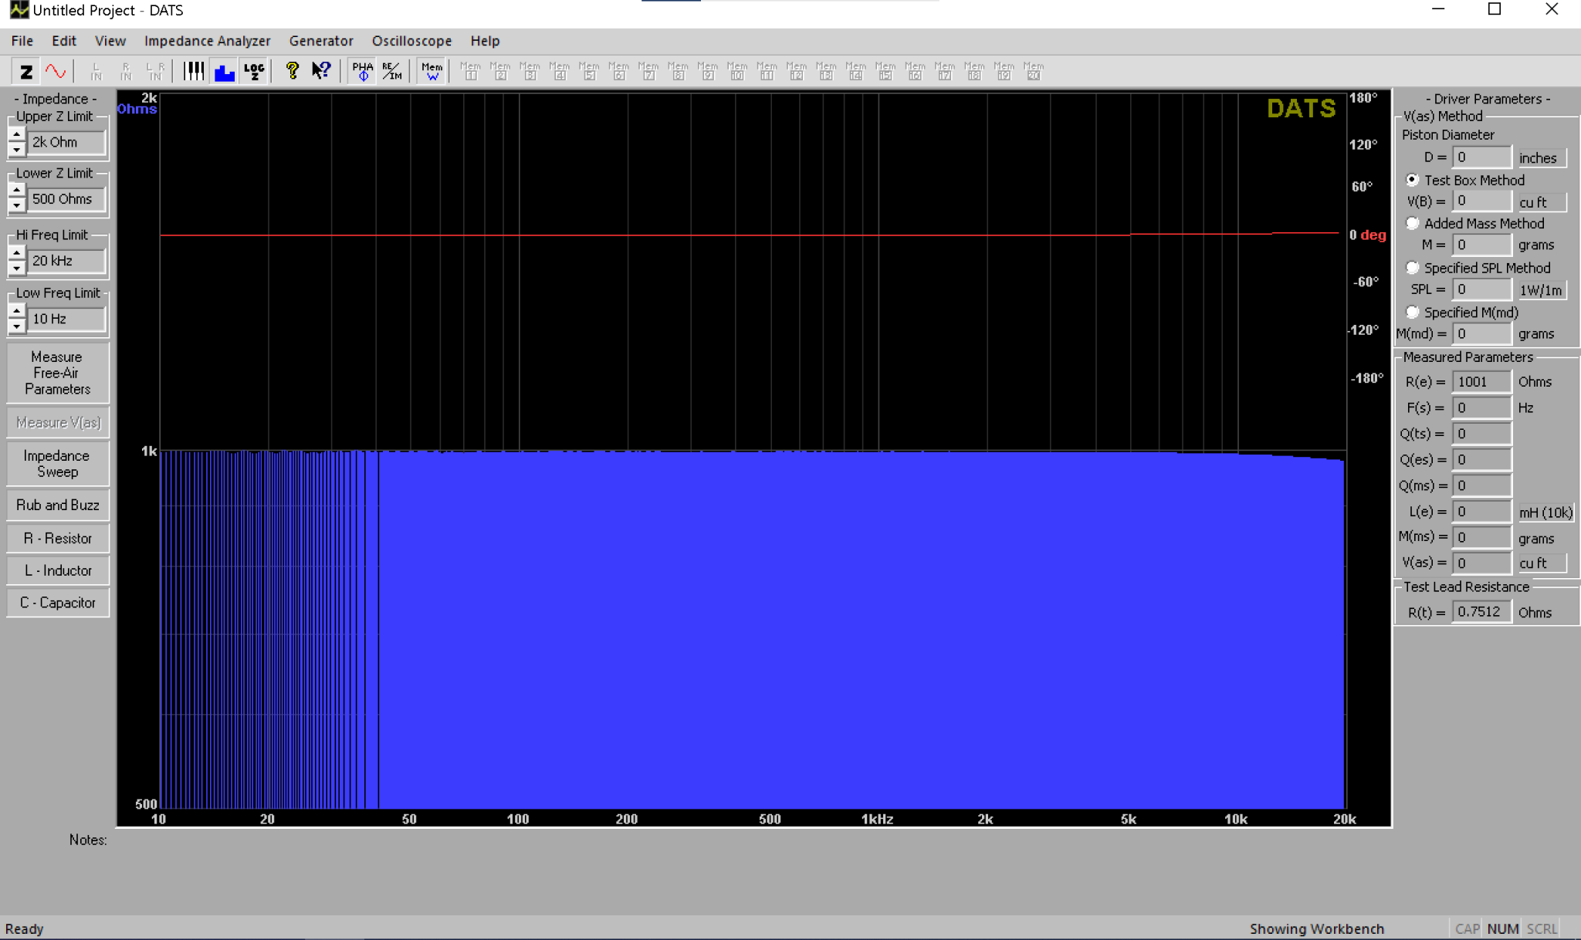Select the Z impedance mode icon
The height and width of the screenshot is (940, 1581).
tap(26, 72)
